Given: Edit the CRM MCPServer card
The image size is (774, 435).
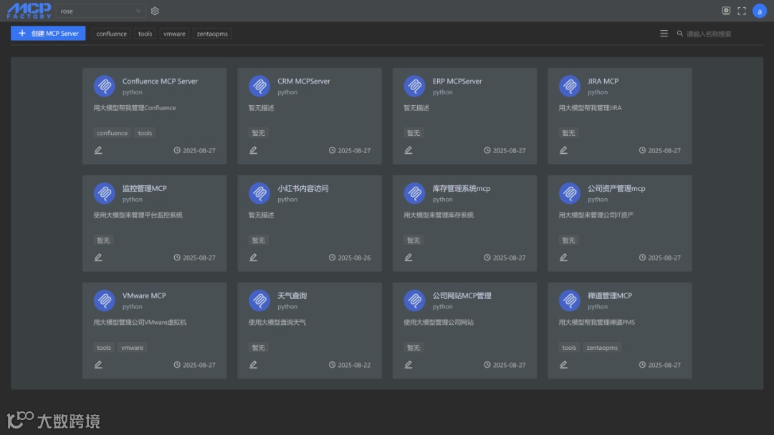Looking at the screenshot, I should click(253, 150).
